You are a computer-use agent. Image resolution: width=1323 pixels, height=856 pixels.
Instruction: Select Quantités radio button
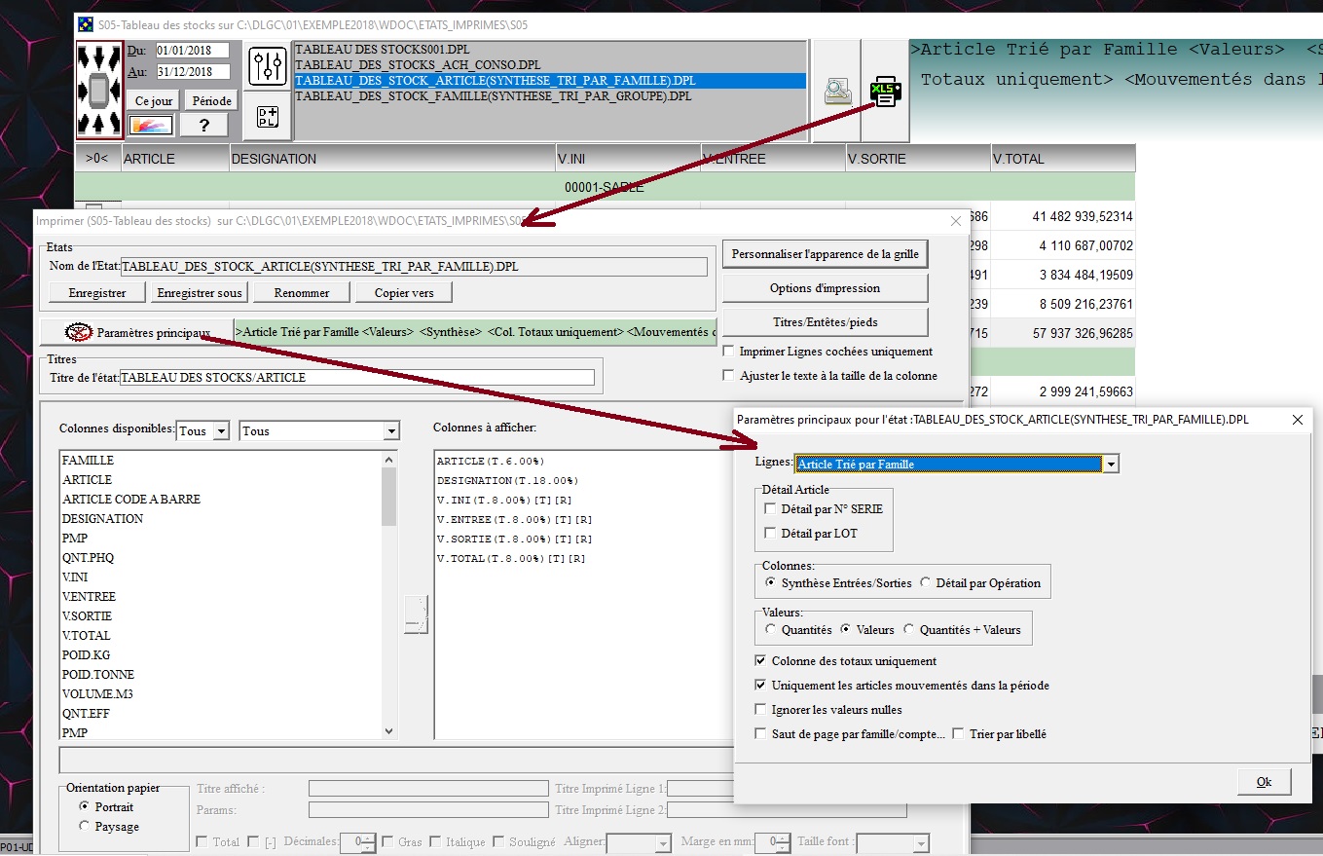(x=771, y=629)
